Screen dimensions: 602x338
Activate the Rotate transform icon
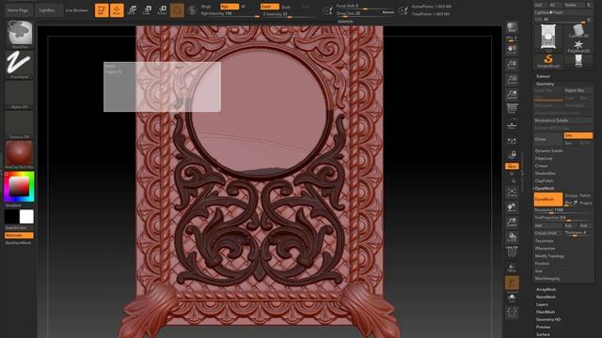click(x=163, y=10)
